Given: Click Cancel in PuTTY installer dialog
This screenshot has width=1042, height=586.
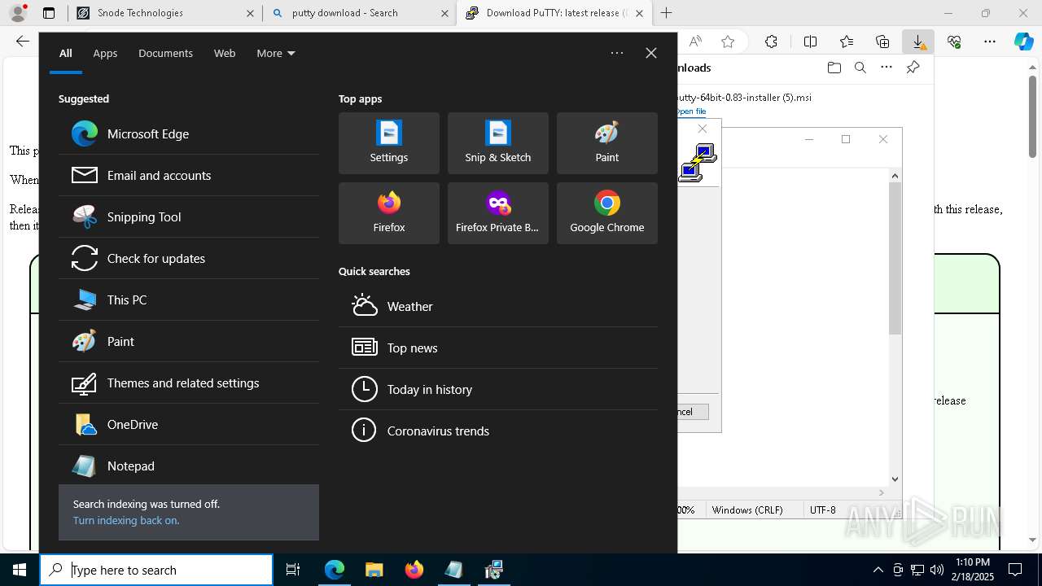Looking at the screenshot, I should (x=694, y=412).
